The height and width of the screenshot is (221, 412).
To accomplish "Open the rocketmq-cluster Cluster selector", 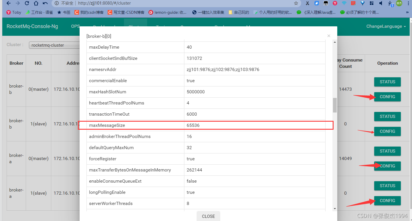I will tap(54, 45).
